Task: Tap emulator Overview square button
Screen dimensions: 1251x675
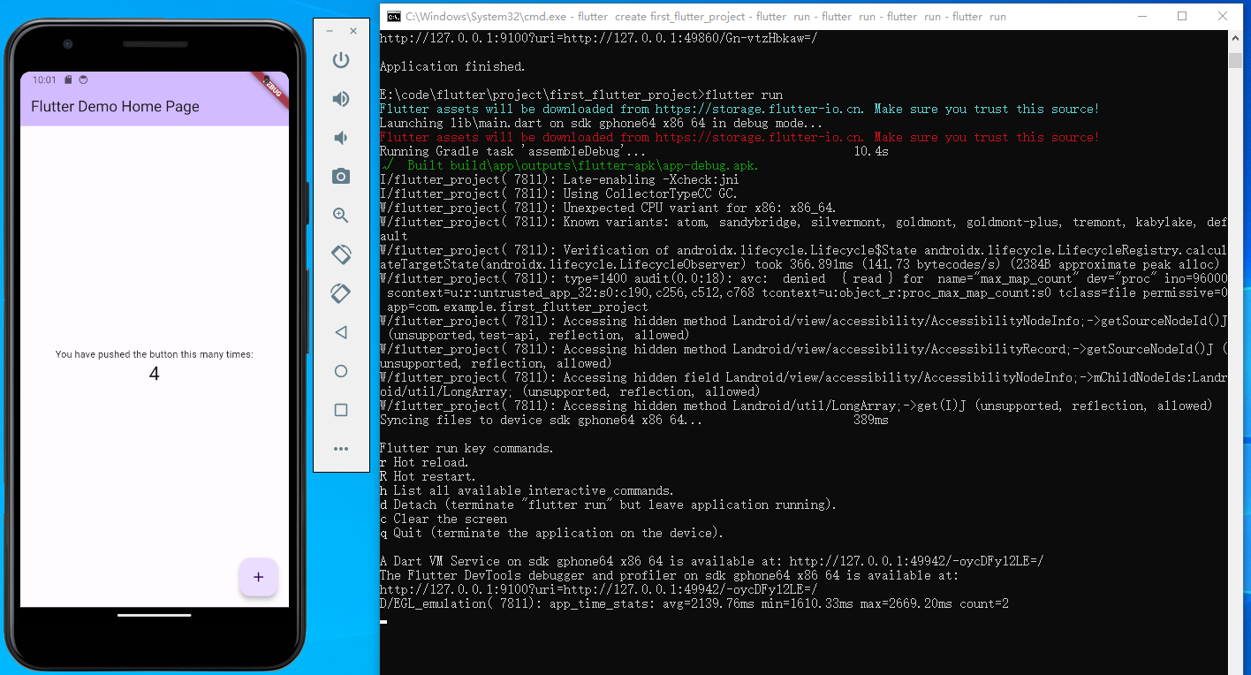Action: pyautogui.click(x=341, y=410)
